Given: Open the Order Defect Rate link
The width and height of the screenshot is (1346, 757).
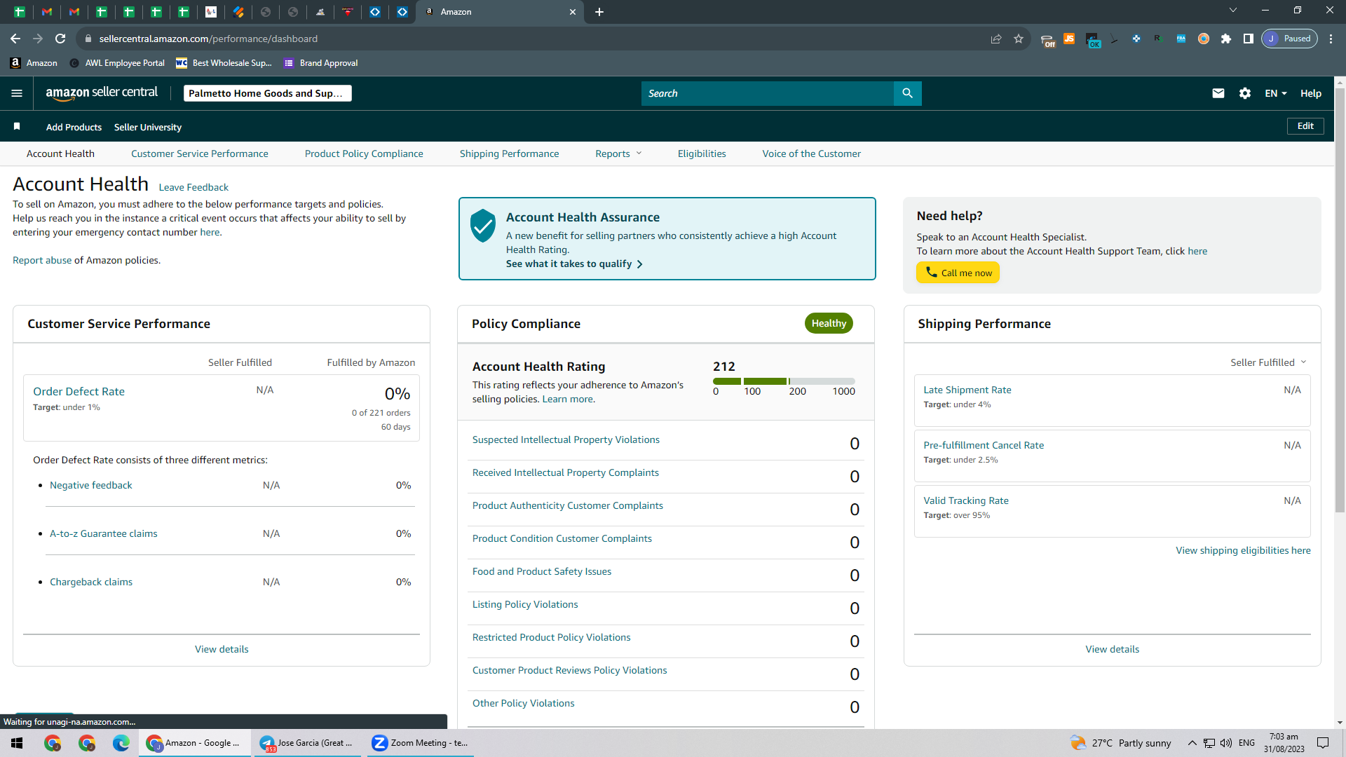Looking at the screenshot, I should tap(79, 391).
